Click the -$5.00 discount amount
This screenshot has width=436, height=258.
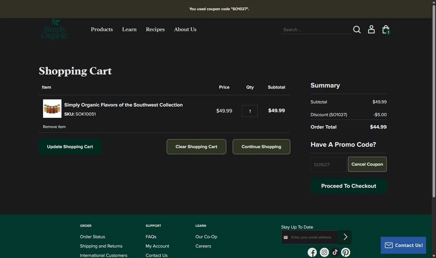[x=380, y=115]
